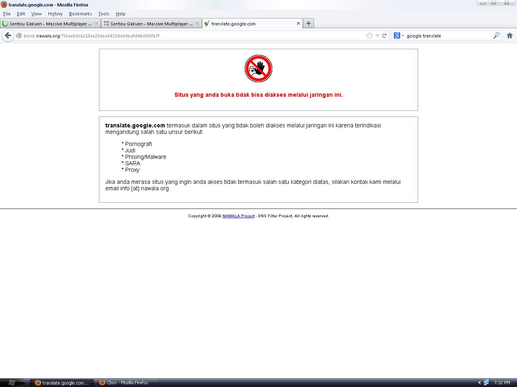
Task: Close the first Sentou Gakuen tab
Action: [96, 23]
